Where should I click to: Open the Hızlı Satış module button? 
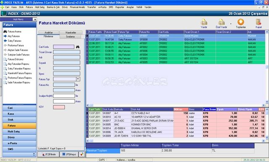point(19,131)
